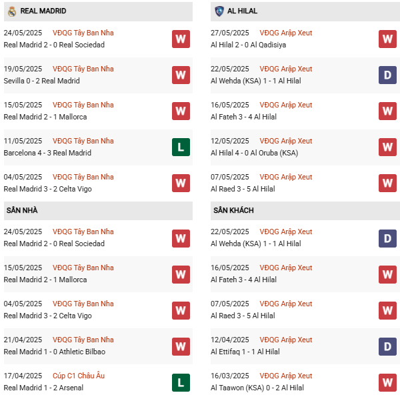Click L badge for Real Madrid 1-2 Arsenal

181,382
